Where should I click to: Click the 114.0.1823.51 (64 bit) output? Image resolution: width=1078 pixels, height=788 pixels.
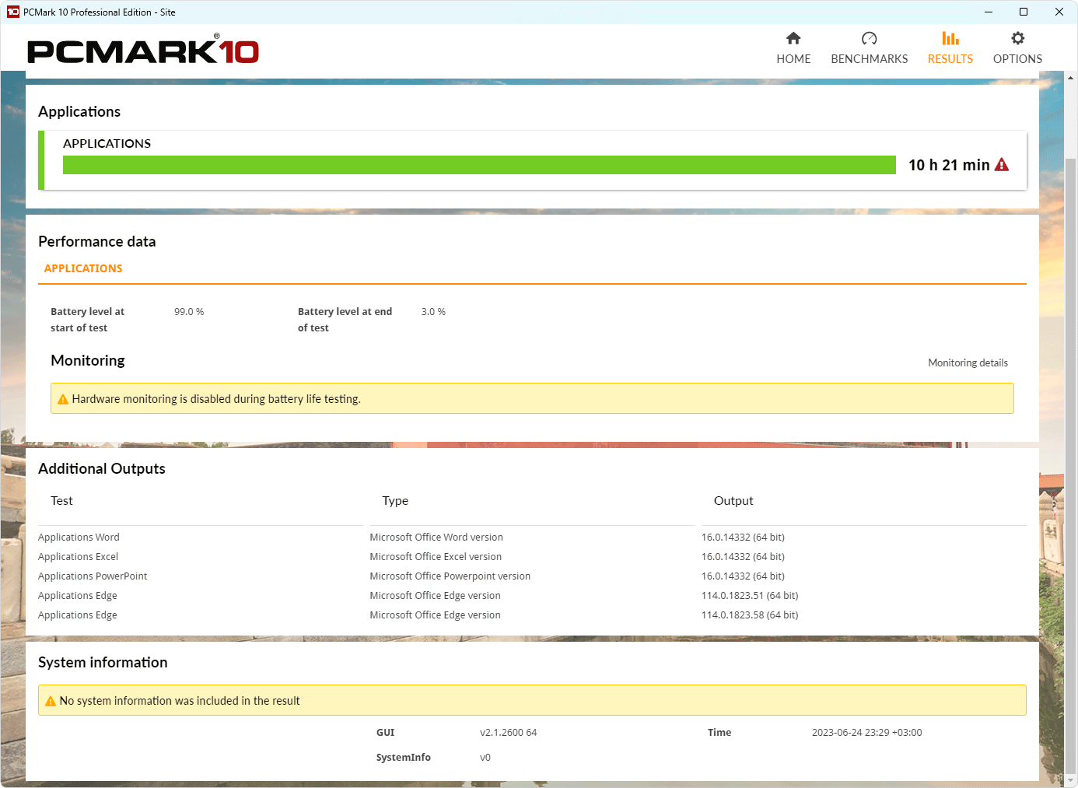[x=750, y=596]
